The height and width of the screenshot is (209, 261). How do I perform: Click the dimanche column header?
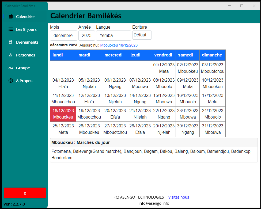(x=213, y=55)
